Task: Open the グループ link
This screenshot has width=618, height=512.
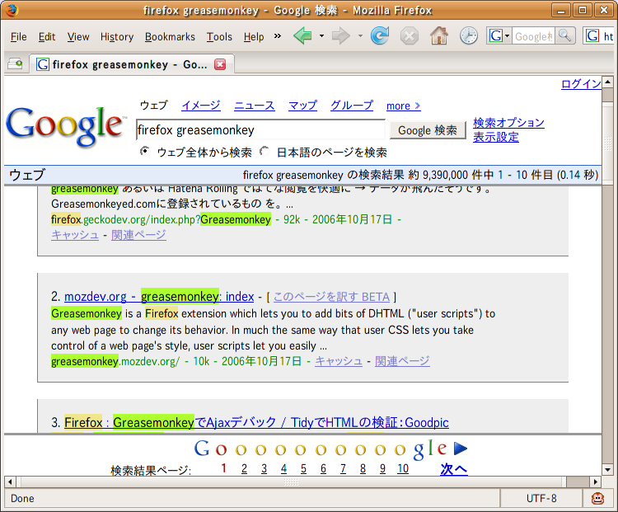Action: (x=352, y=106)
